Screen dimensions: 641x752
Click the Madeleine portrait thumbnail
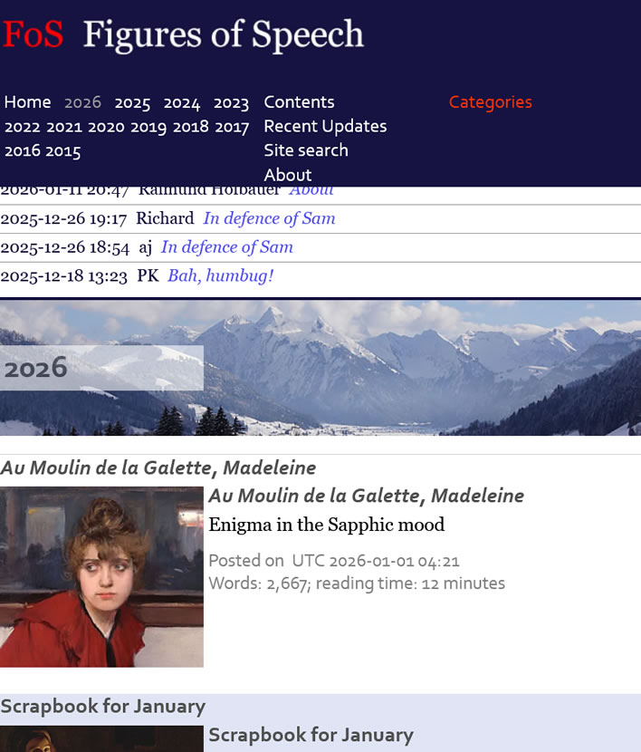(x=101, y=576)
